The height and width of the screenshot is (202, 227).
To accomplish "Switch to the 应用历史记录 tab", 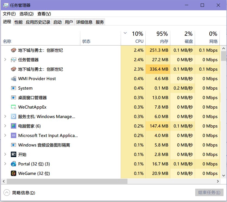I will pyautogui.click(x=38, y=22).
